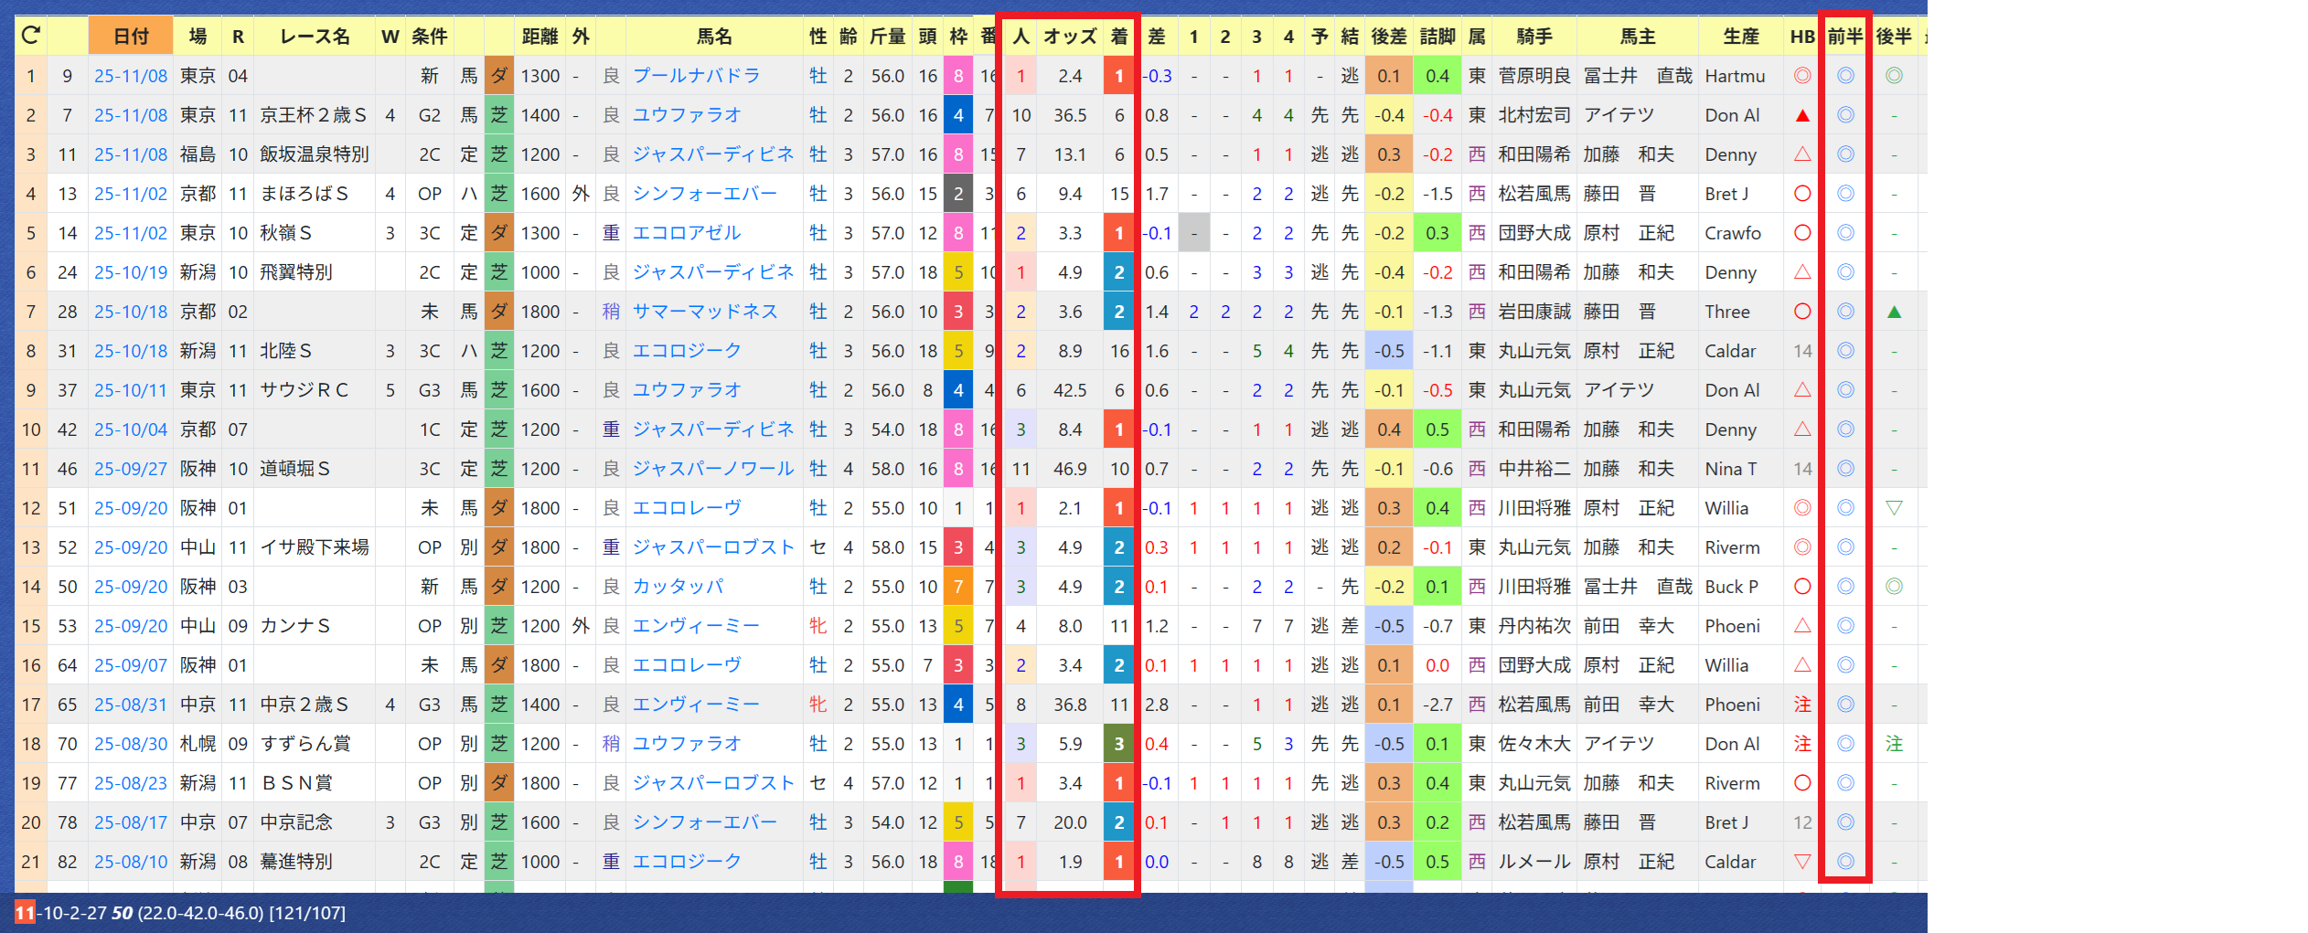Click the blue 前半 double-circle in the 京王杯2歳S row
Screen dimensions: 2308x933
1845,115
